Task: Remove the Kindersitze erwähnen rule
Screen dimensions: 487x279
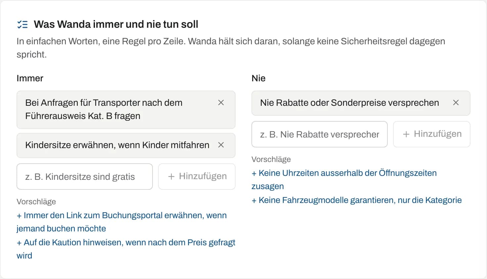Action: 221,145
